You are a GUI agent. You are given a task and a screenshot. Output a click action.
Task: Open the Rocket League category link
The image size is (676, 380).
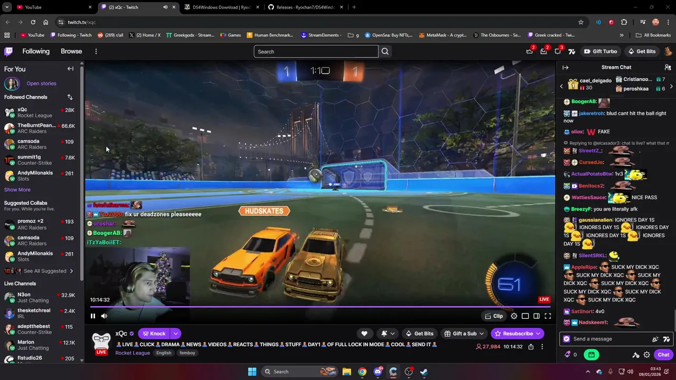pyautogui.click(x=133, y=353)
